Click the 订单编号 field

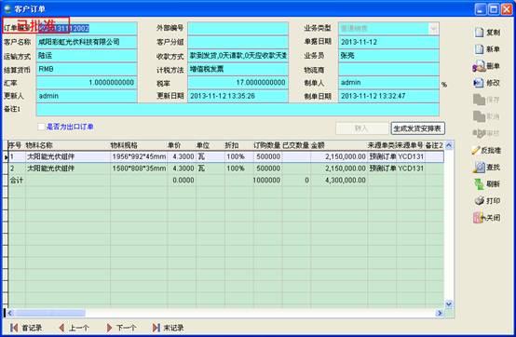point(87,28)
